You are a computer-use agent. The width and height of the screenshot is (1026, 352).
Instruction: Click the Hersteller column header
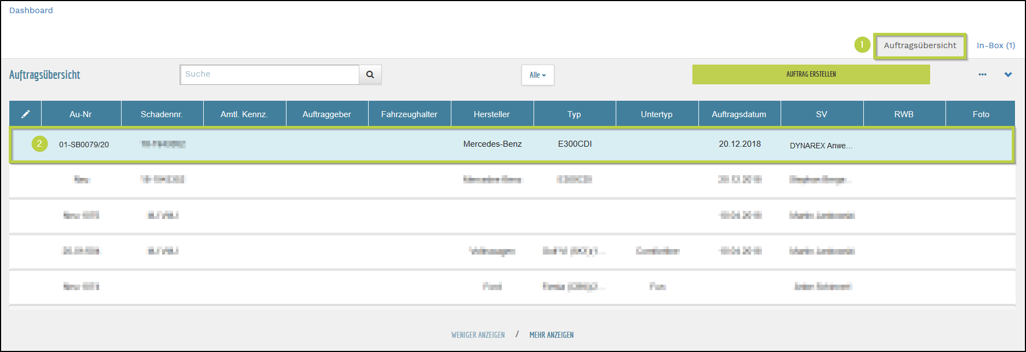pos(491,114)
